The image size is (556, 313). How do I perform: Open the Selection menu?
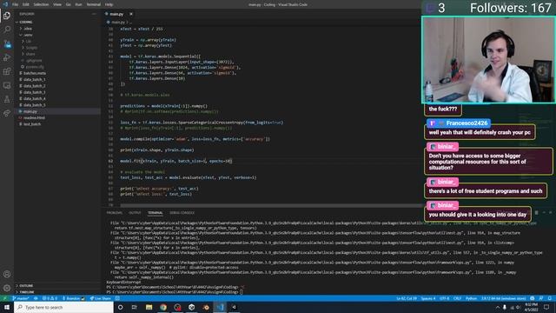(41, 4)
